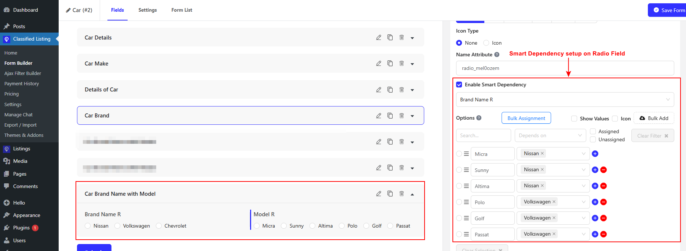This screenshot has width=686, height=251.
Task: Remove the Sunny option with minus icon
Action: 604,170
